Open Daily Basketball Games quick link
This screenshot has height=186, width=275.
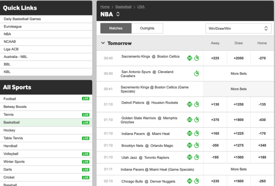point(46,19)
